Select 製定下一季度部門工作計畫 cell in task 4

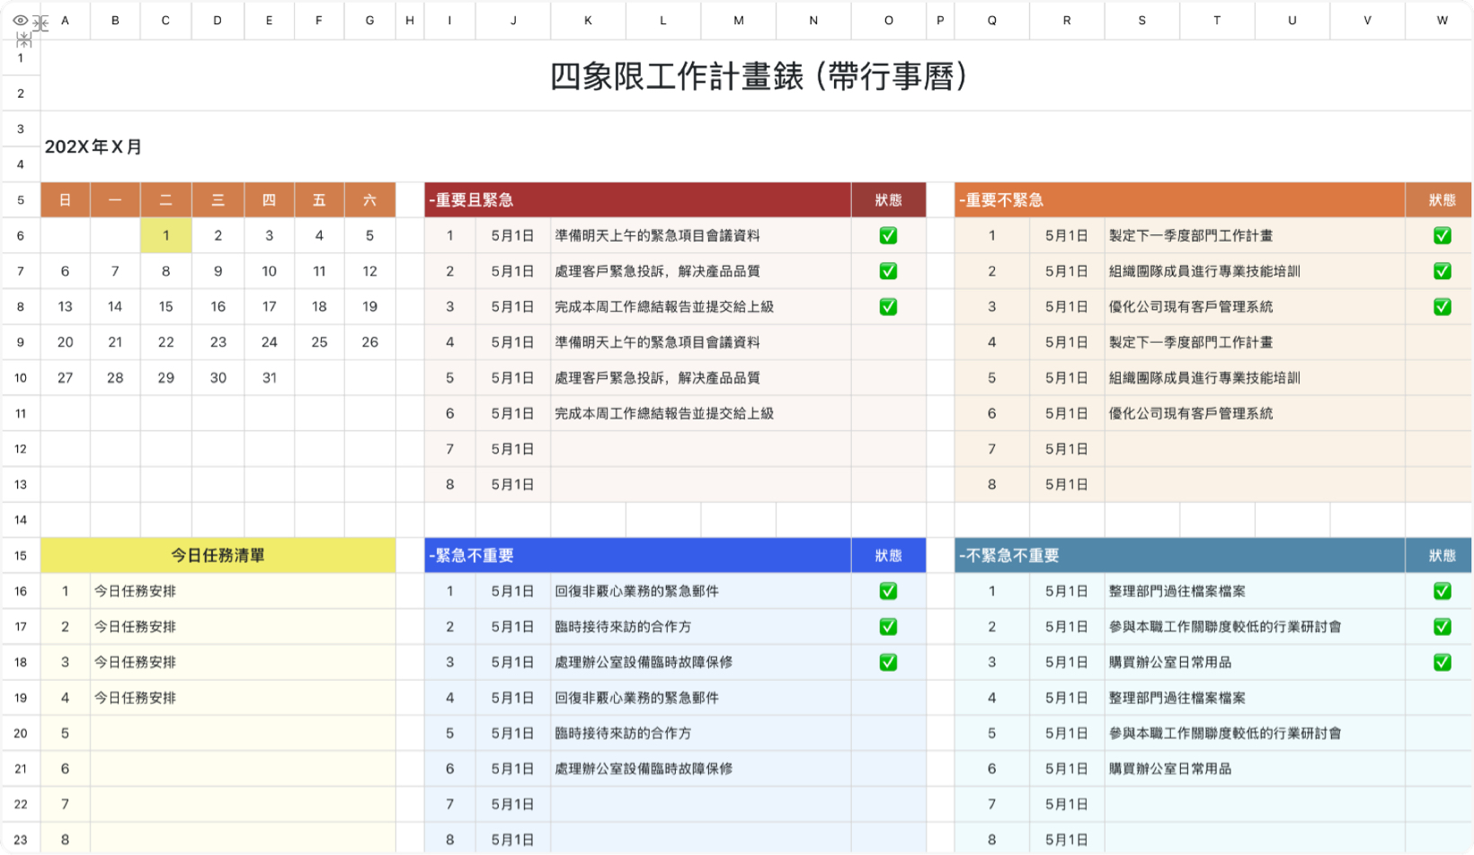pyautogui.click(x=1255, y=342)
